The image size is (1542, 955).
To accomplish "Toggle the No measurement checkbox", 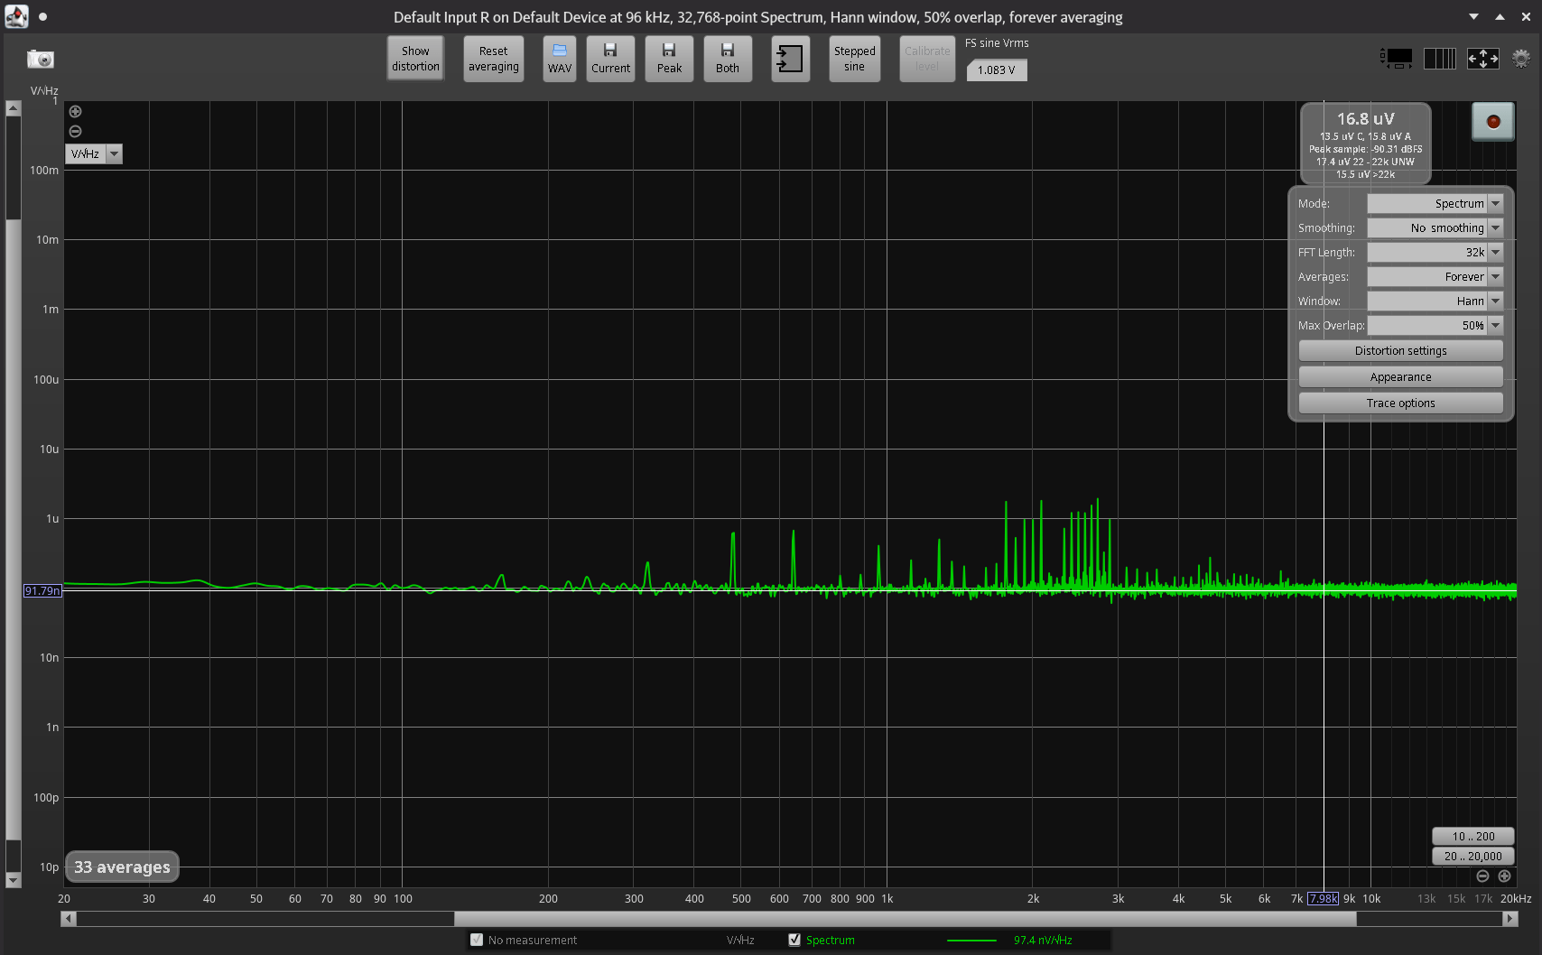I will coord(477,940).
